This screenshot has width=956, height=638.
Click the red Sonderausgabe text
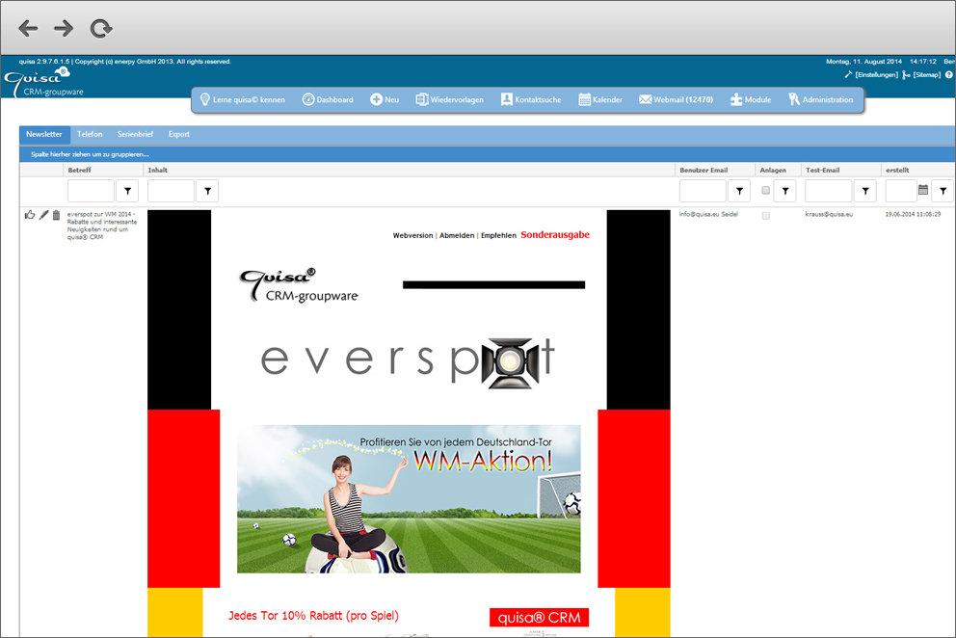pos(555,235)
